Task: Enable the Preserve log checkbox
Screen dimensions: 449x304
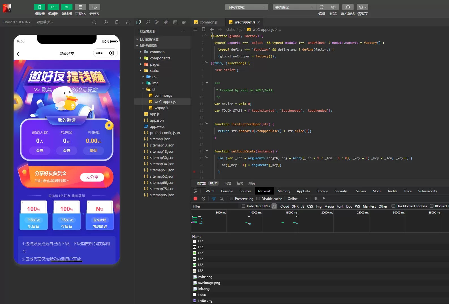Action: pyautogui.click(x=232, y=199)
